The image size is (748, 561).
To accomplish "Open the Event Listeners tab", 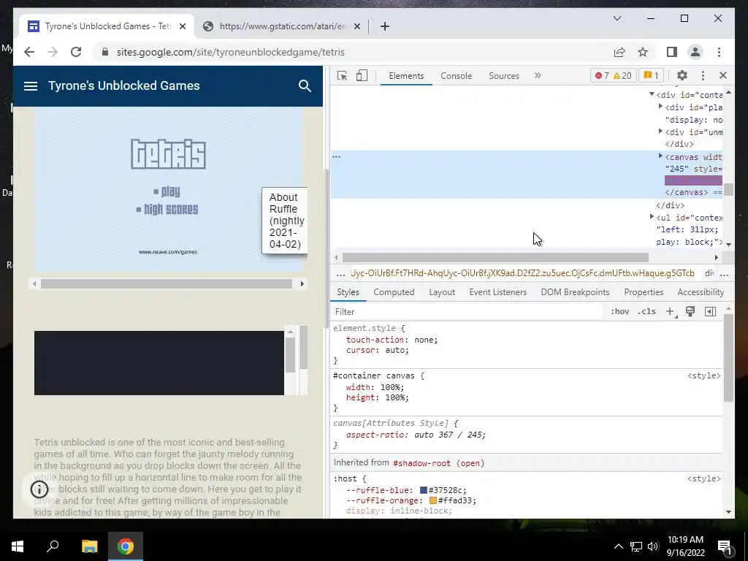I will (497, 292).
